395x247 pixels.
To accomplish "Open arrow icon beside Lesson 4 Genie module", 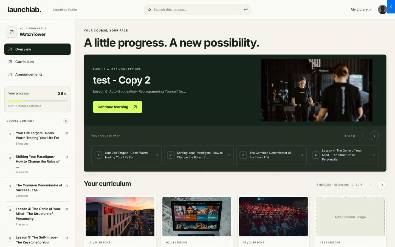I will coord(66,209).
